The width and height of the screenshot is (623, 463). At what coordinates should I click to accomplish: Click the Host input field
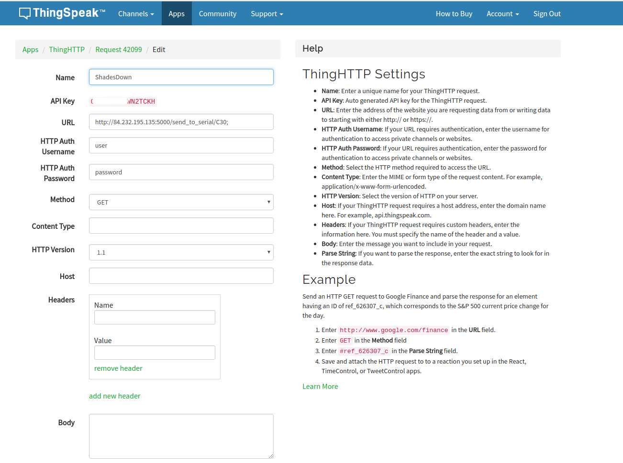coord(181,276)
